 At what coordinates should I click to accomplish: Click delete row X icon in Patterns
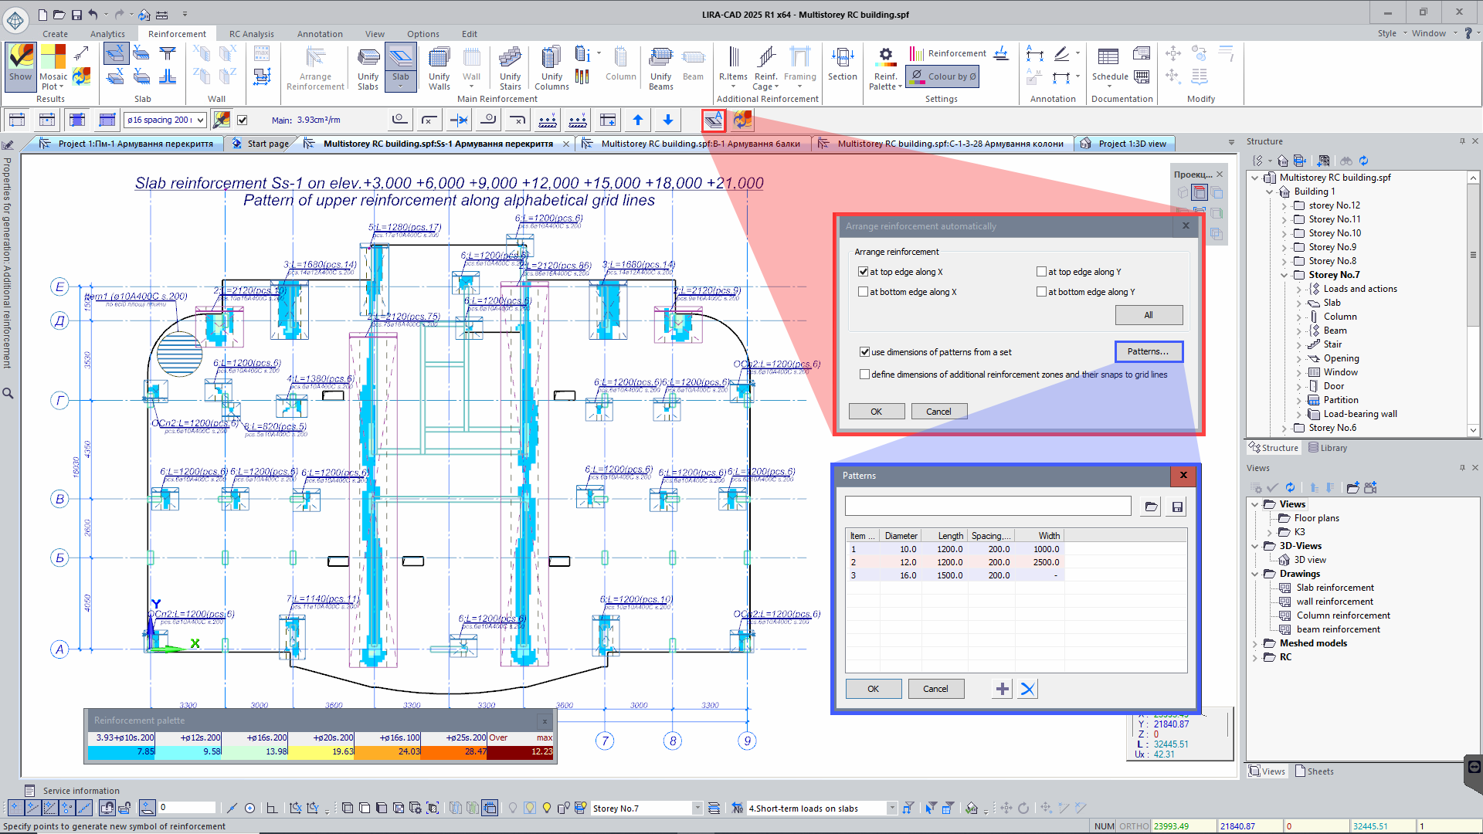tap(1027, 689)
